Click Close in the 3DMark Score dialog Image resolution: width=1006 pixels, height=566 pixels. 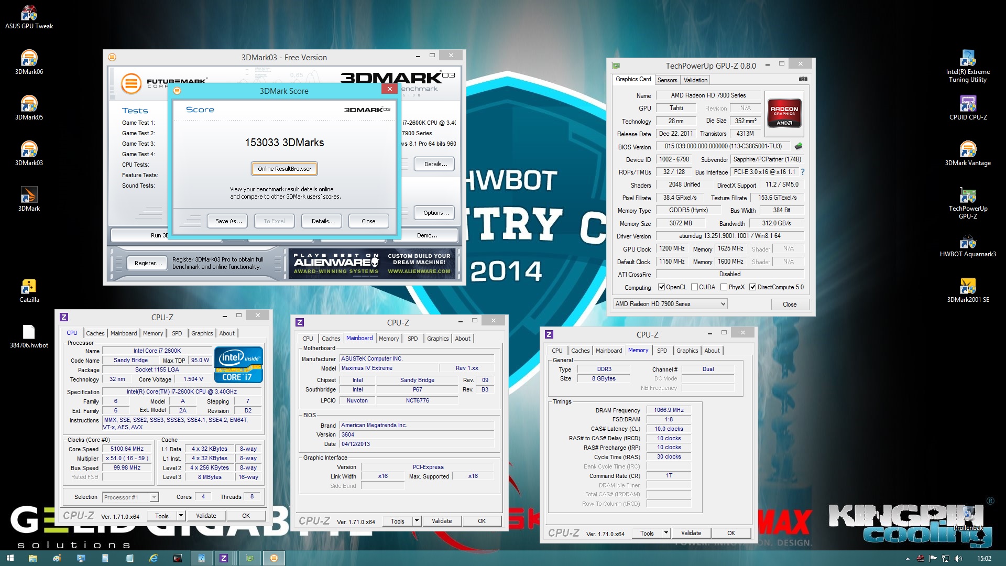(368, 221)
